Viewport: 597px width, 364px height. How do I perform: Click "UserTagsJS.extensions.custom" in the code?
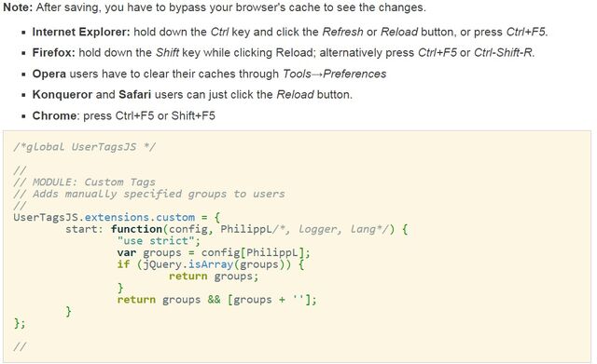(104, 217)
